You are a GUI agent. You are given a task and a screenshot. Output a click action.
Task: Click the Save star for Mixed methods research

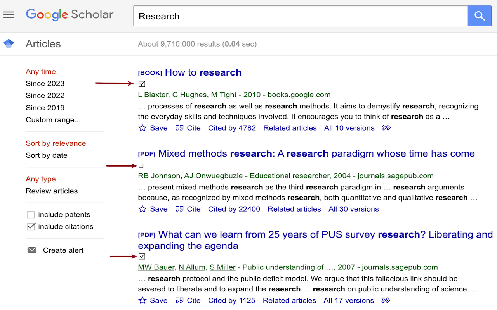click(142, 209)
